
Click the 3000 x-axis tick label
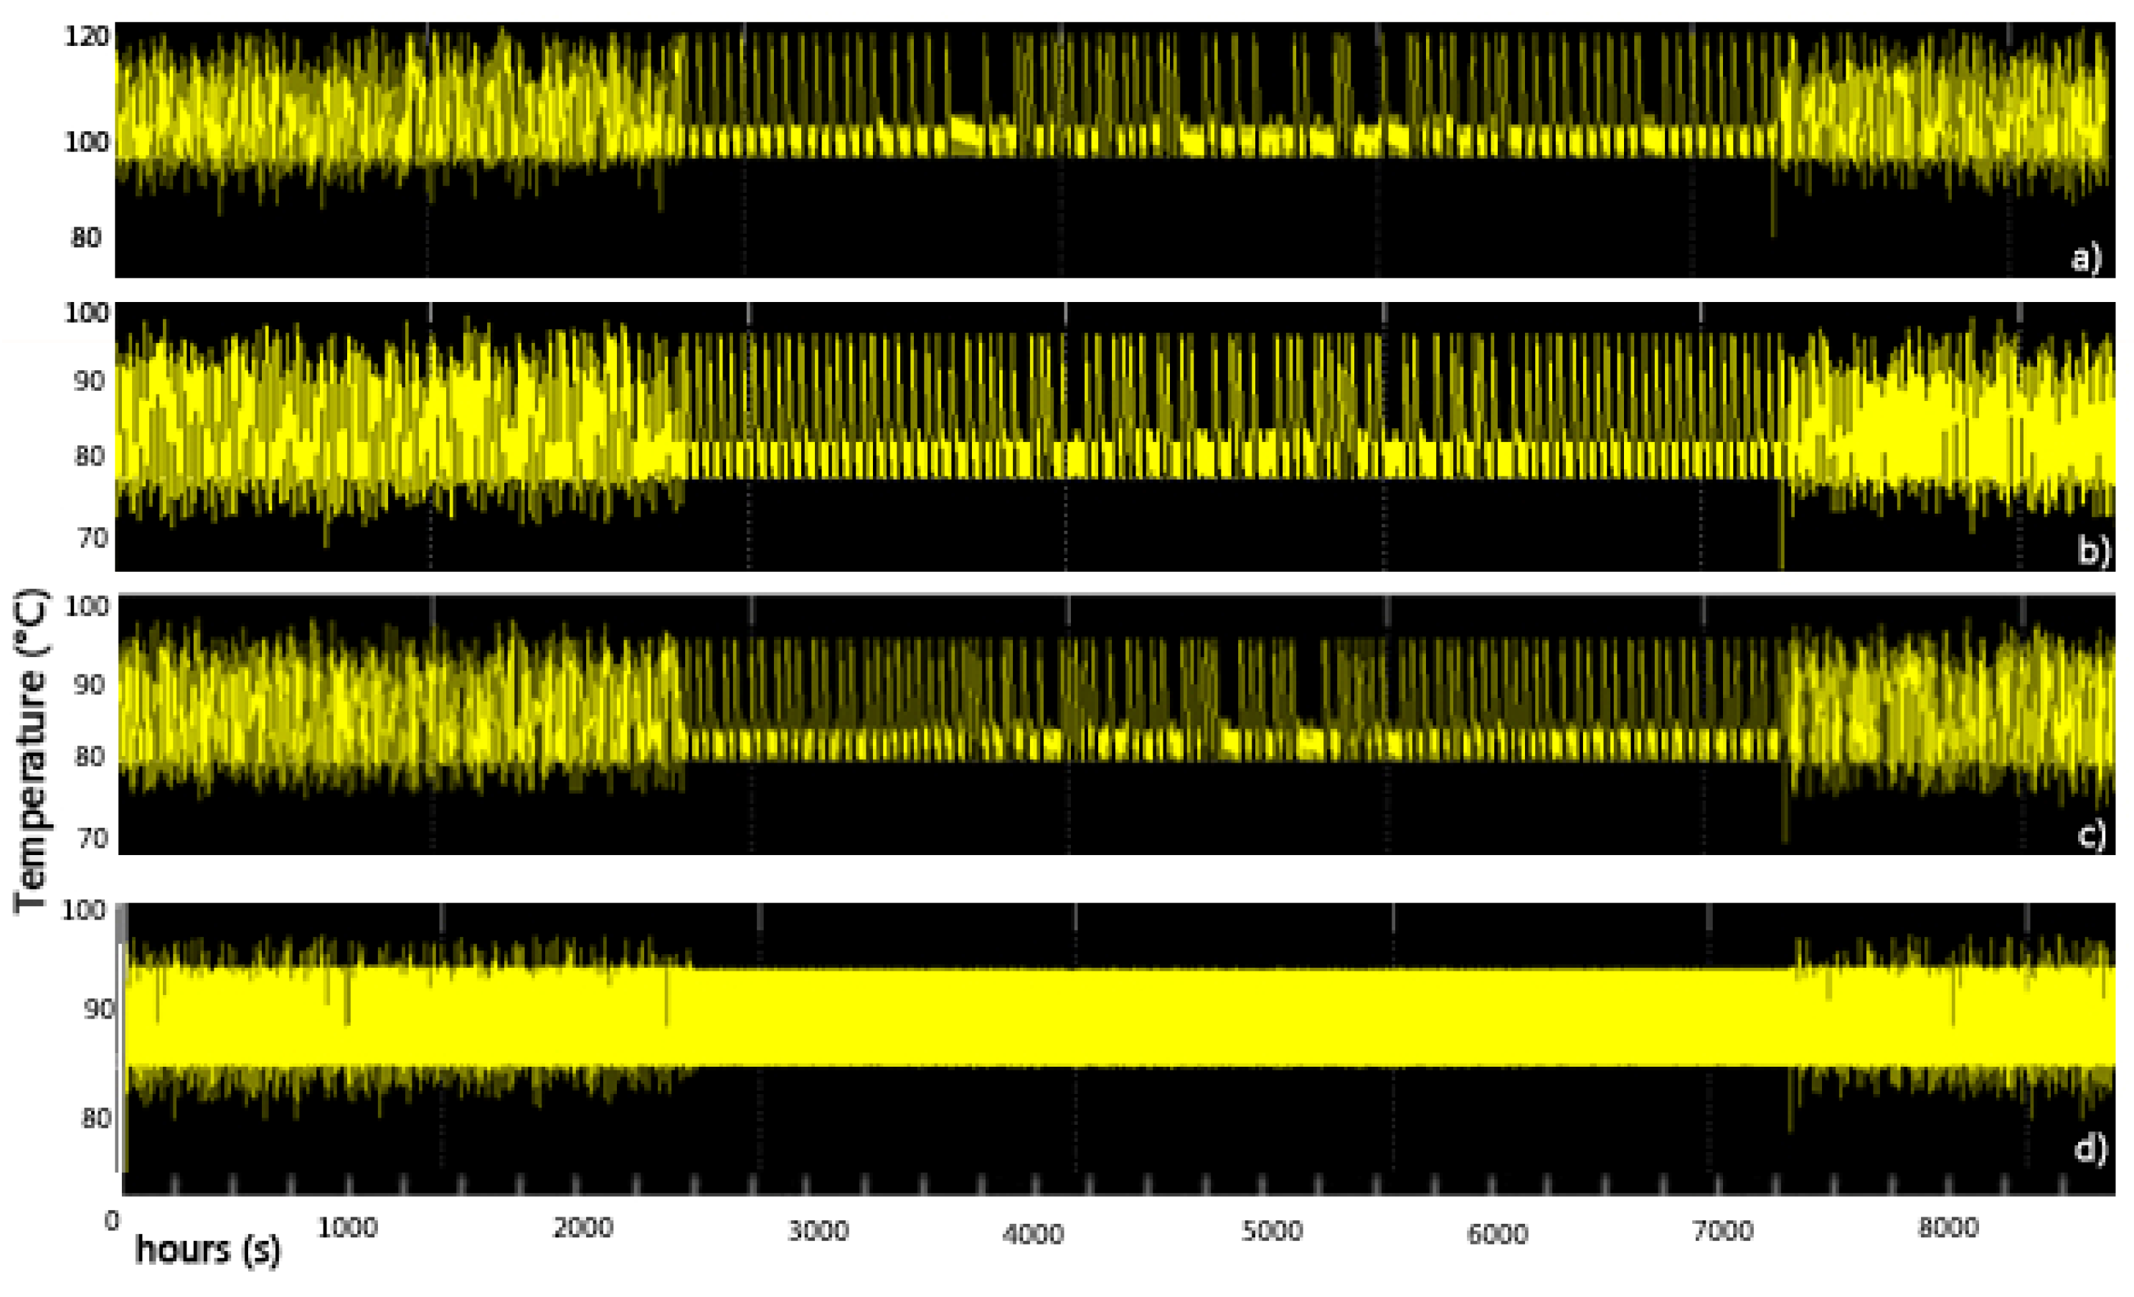pyautogui.click(x=818, y=1231)
